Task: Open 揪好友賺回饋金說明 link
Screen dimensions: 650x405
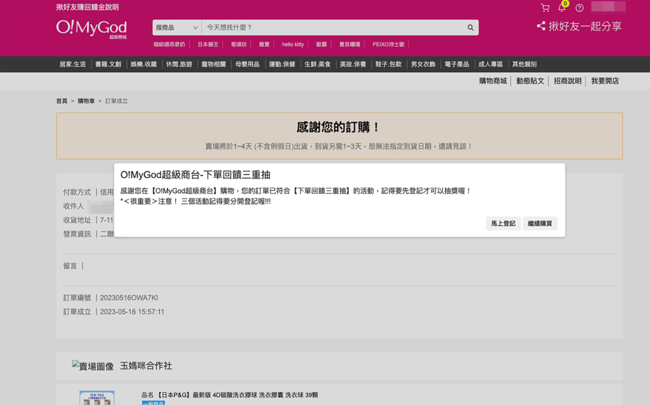Action: (88, 7)
